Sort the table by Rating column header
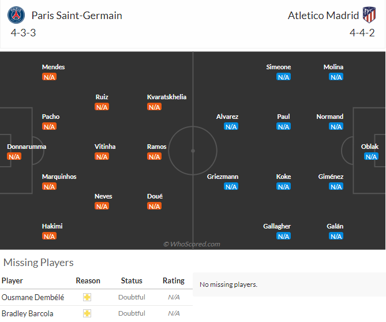This screenshot has height=322, width=386. pos(174,280)
